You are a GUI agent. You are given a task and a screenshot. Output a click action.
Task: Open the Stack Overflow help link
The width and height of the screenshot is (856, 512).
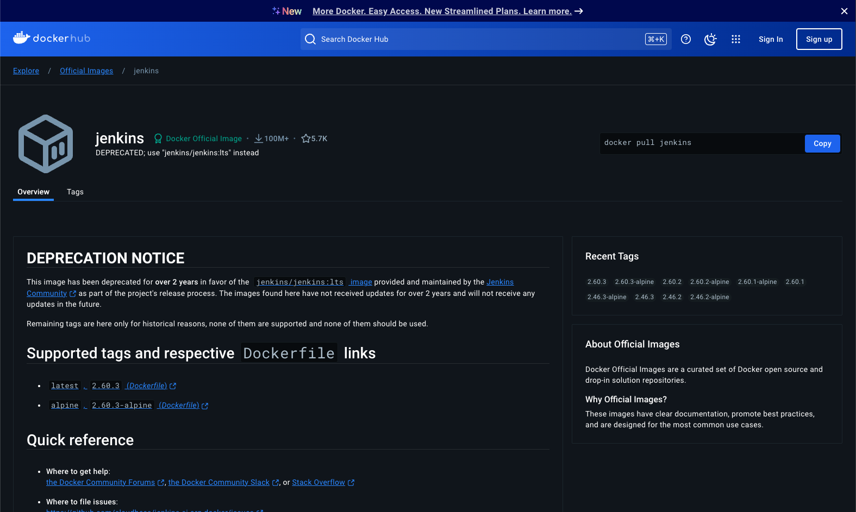(x=318, y=482)
